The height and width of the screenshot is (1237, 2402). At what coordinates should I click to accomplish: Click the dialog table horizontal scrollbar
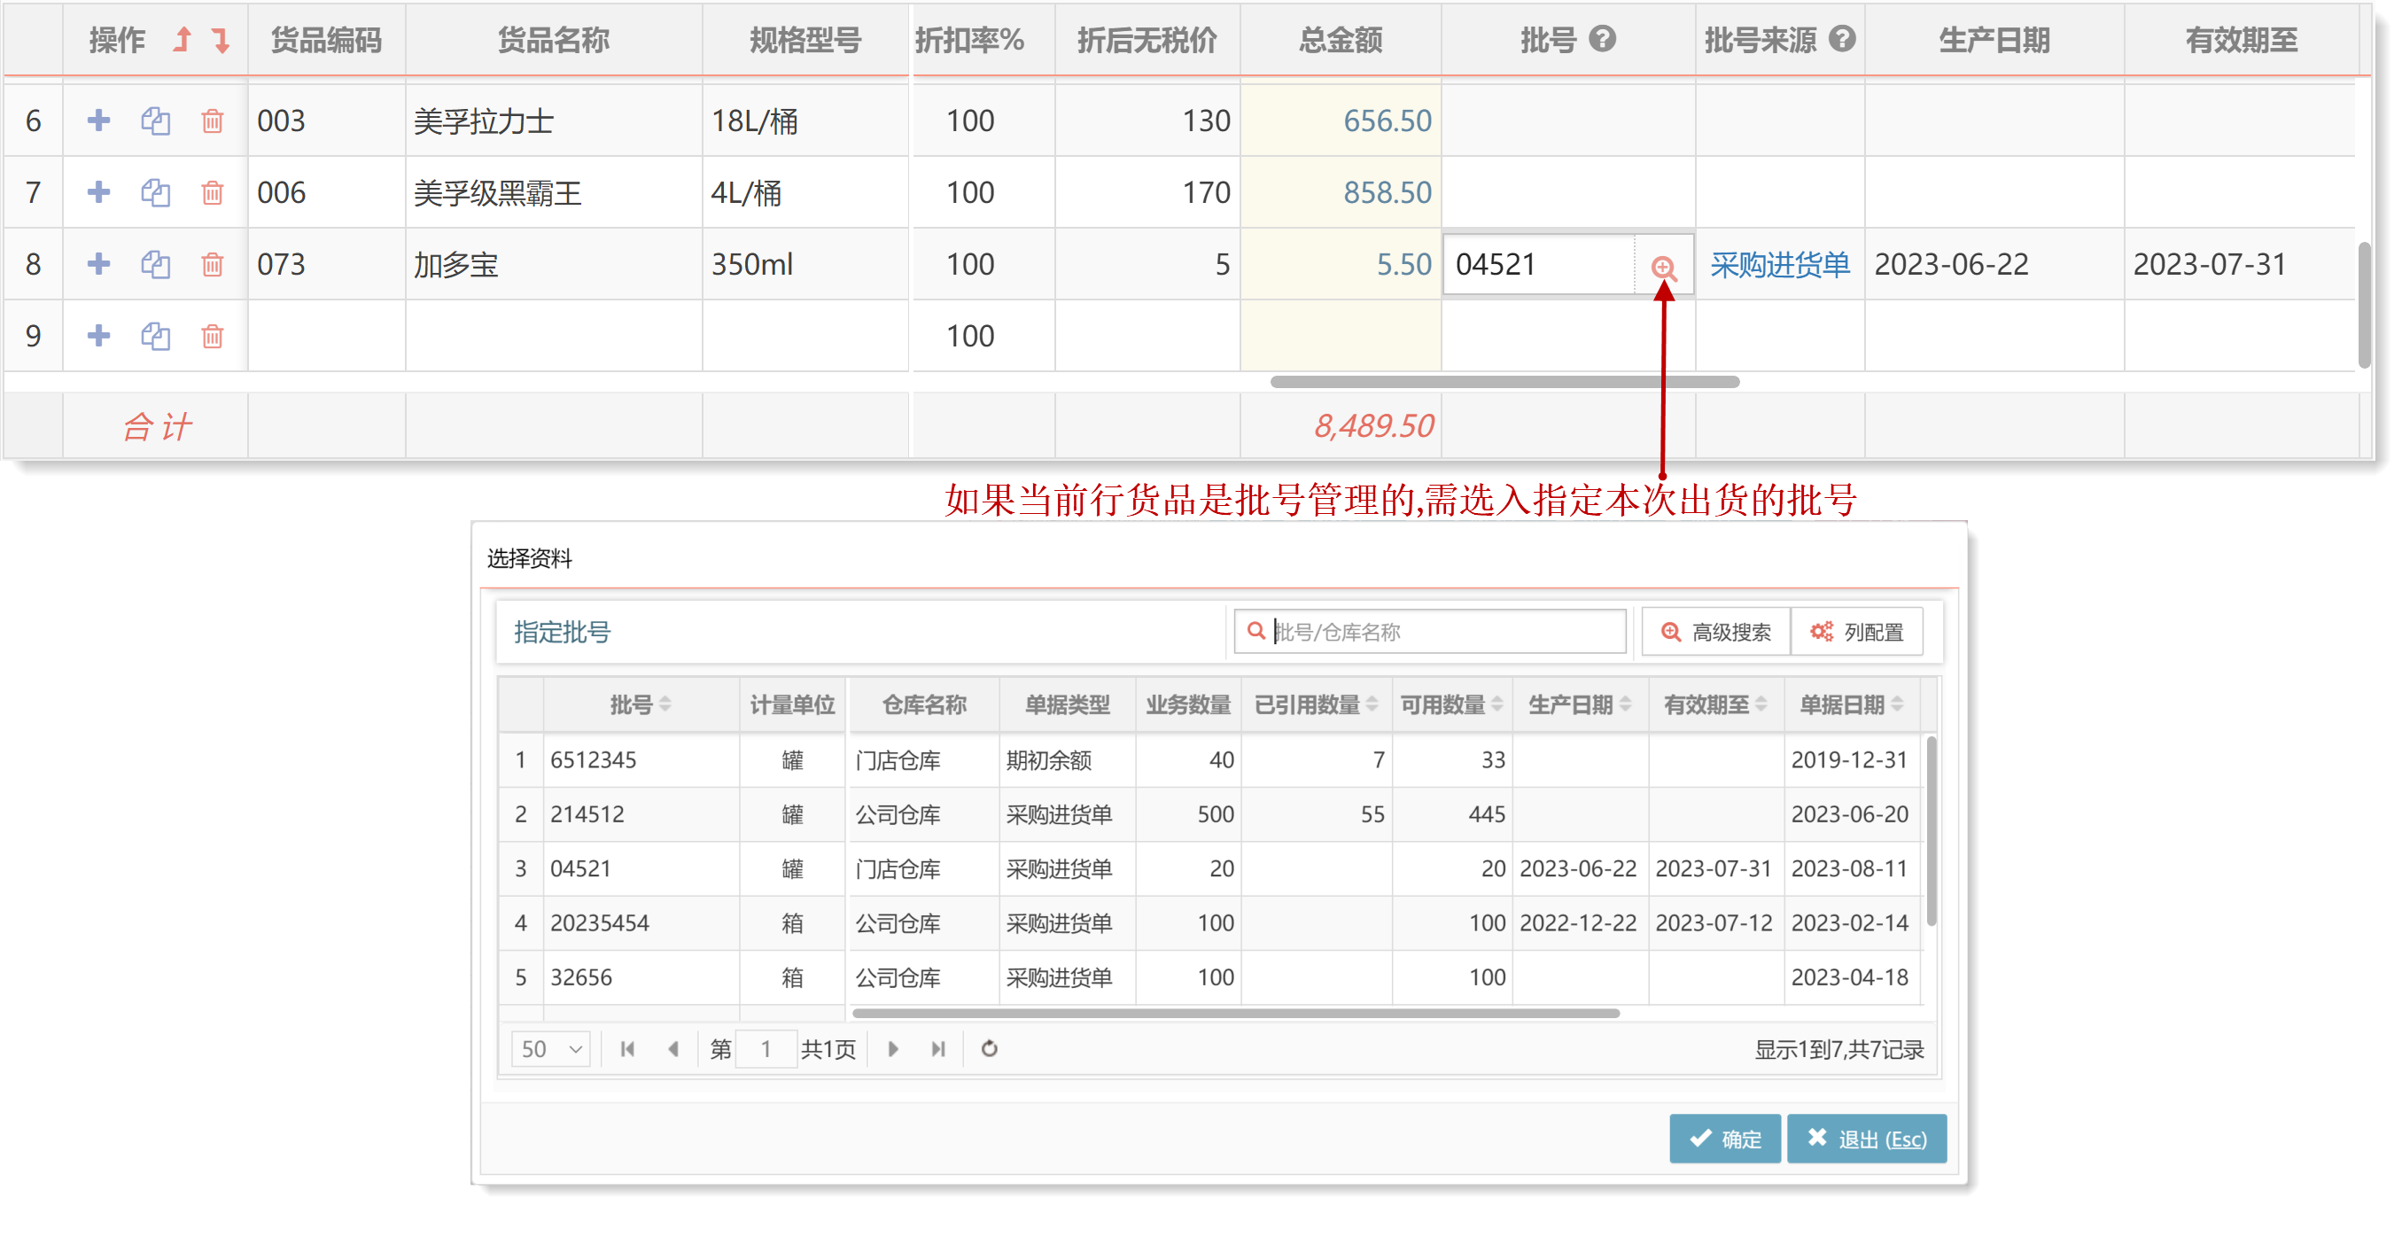[x=1235, y=1013]
